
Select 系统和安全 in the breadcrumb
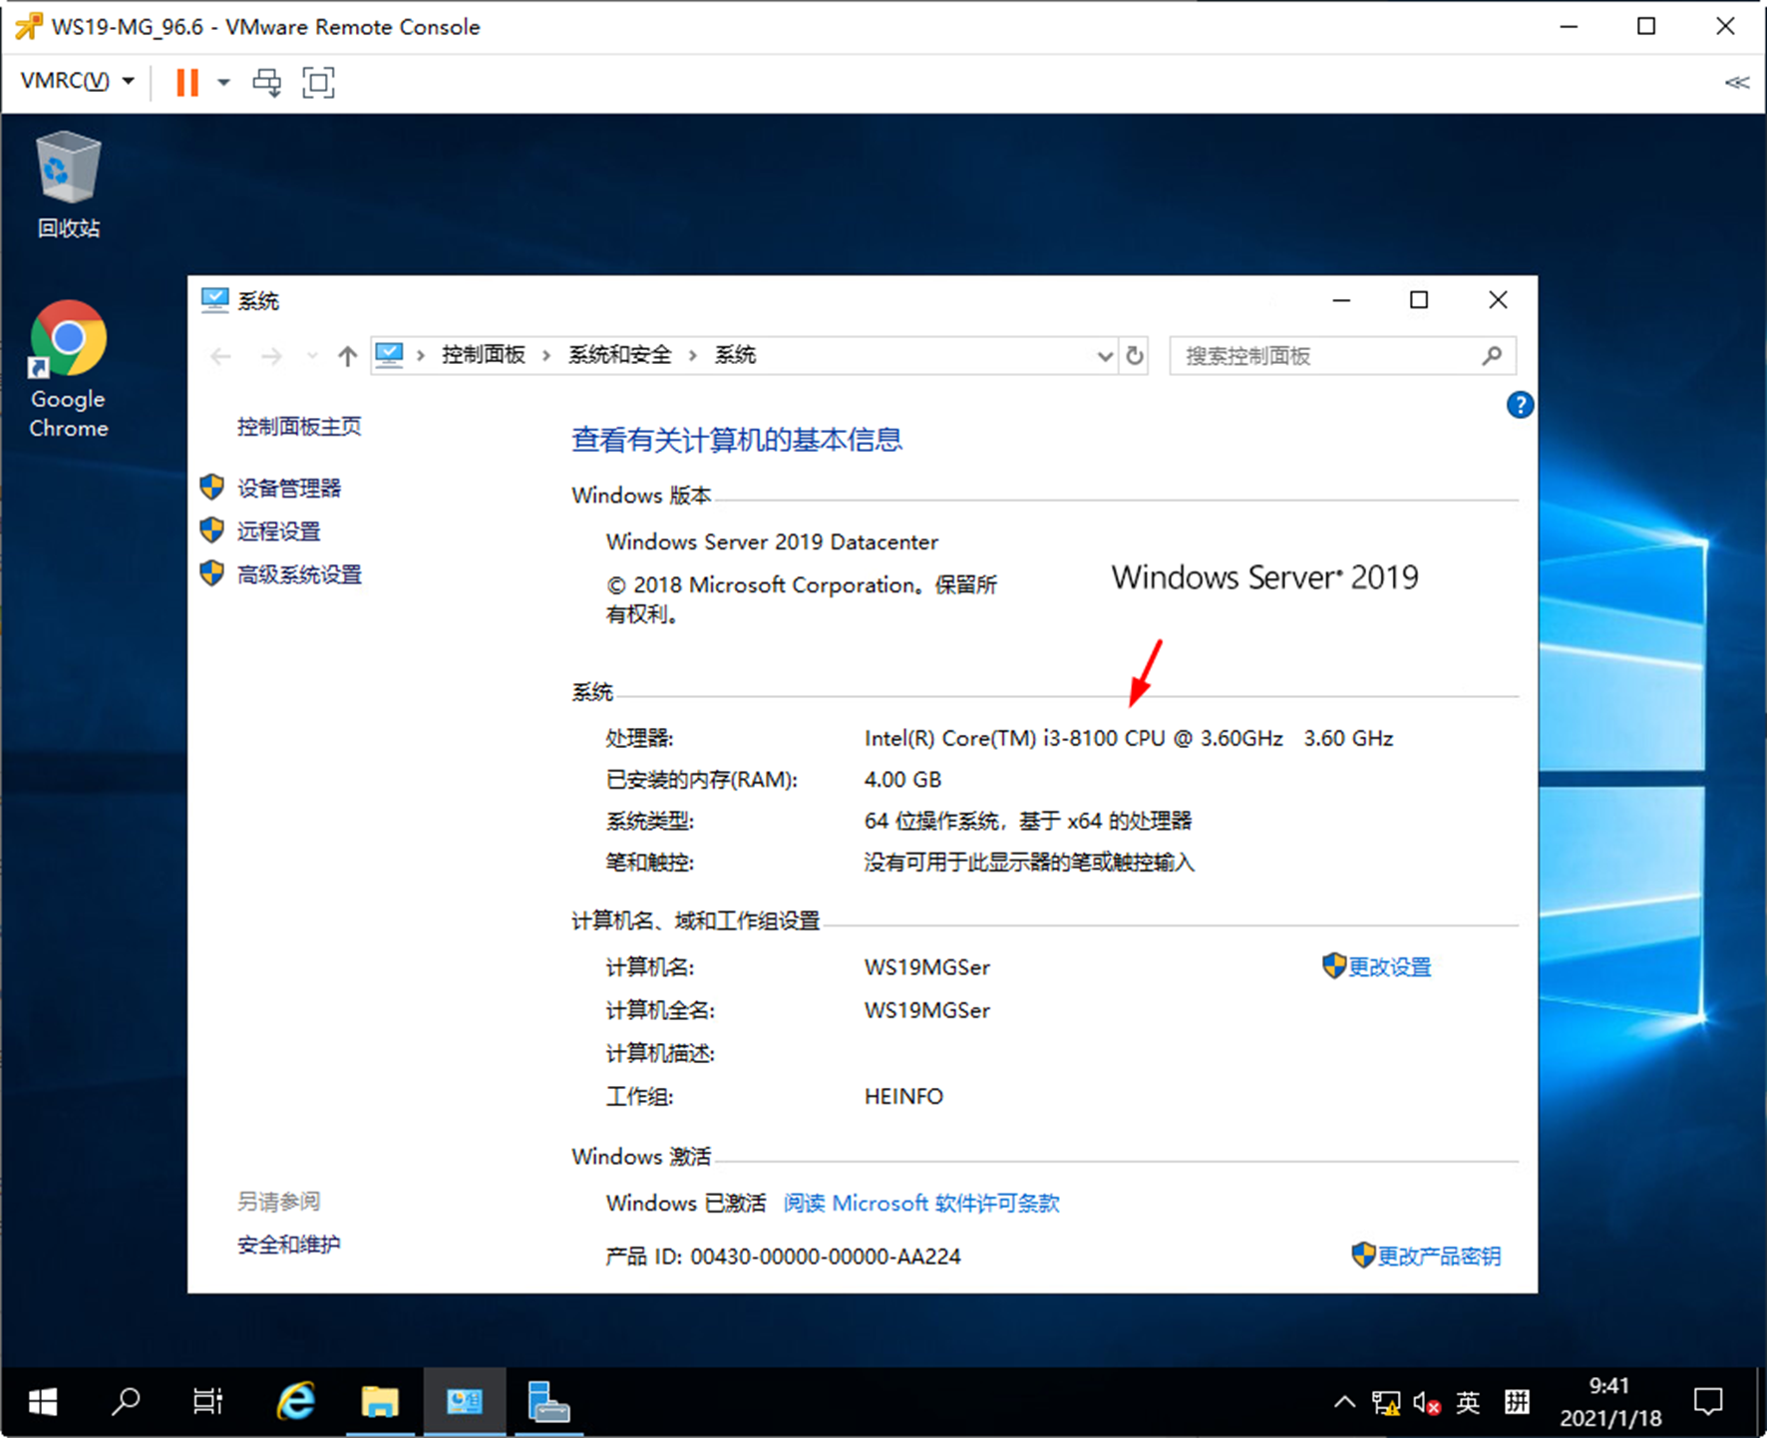[x=619, y=355]
